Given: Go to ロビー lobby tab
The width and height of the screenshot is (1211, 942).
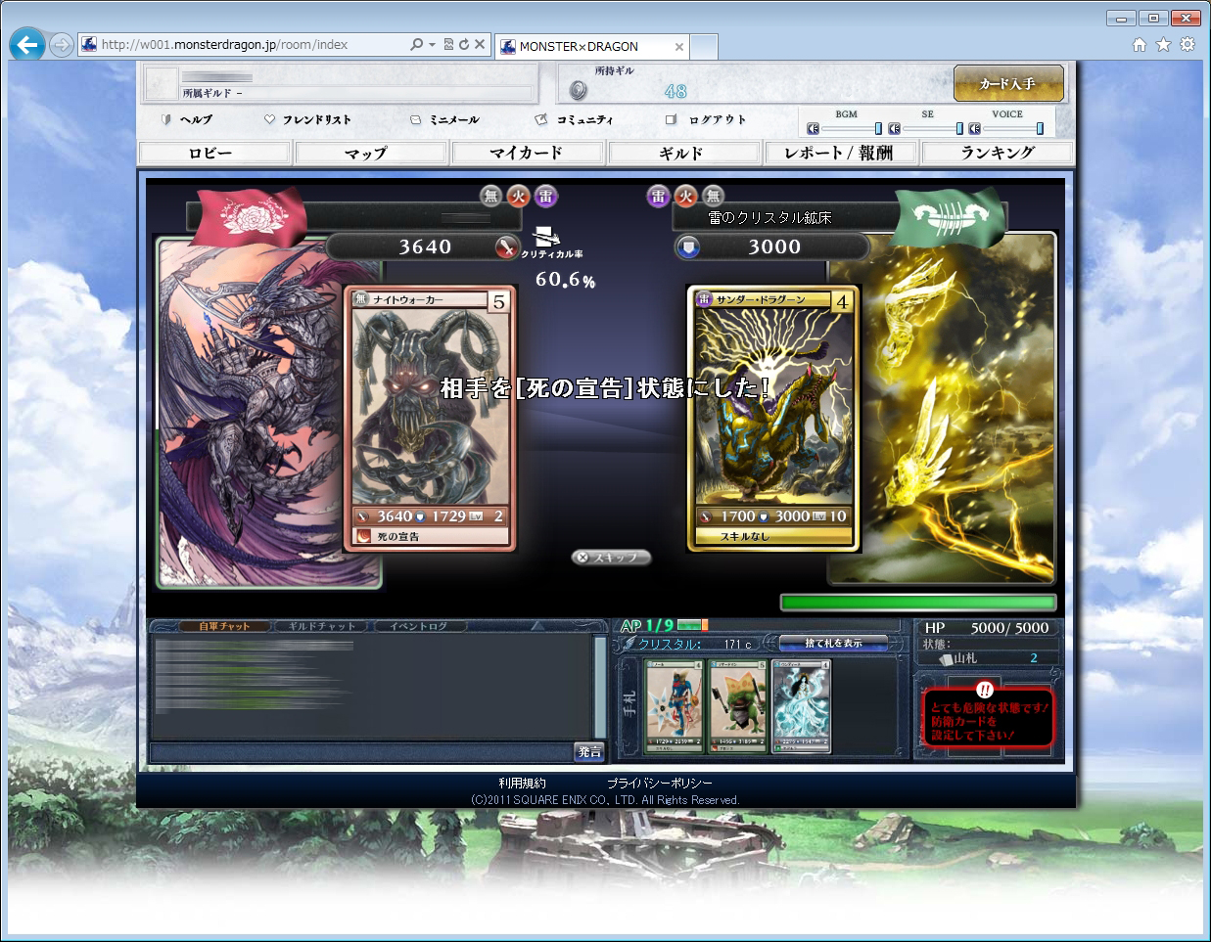Looking at the screenshot, I should (x=214, y=153).
